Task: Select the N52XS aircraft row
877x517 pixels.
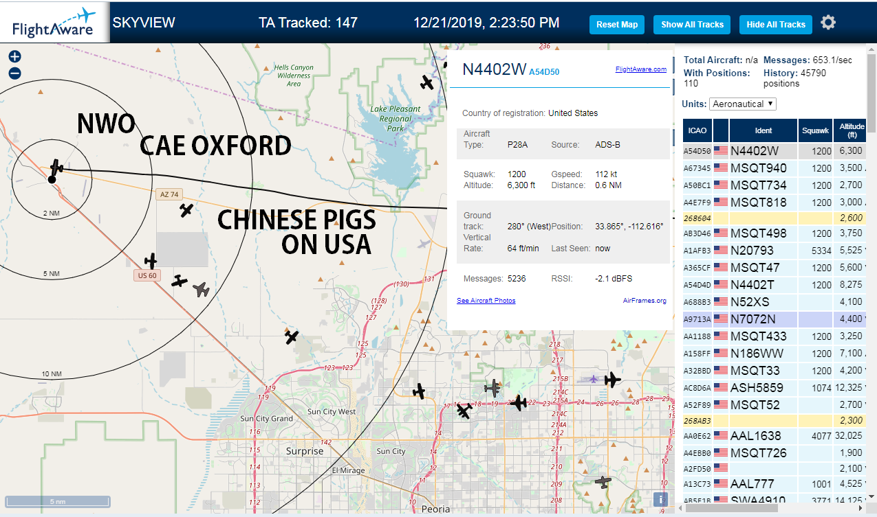Action: point(775,302)
